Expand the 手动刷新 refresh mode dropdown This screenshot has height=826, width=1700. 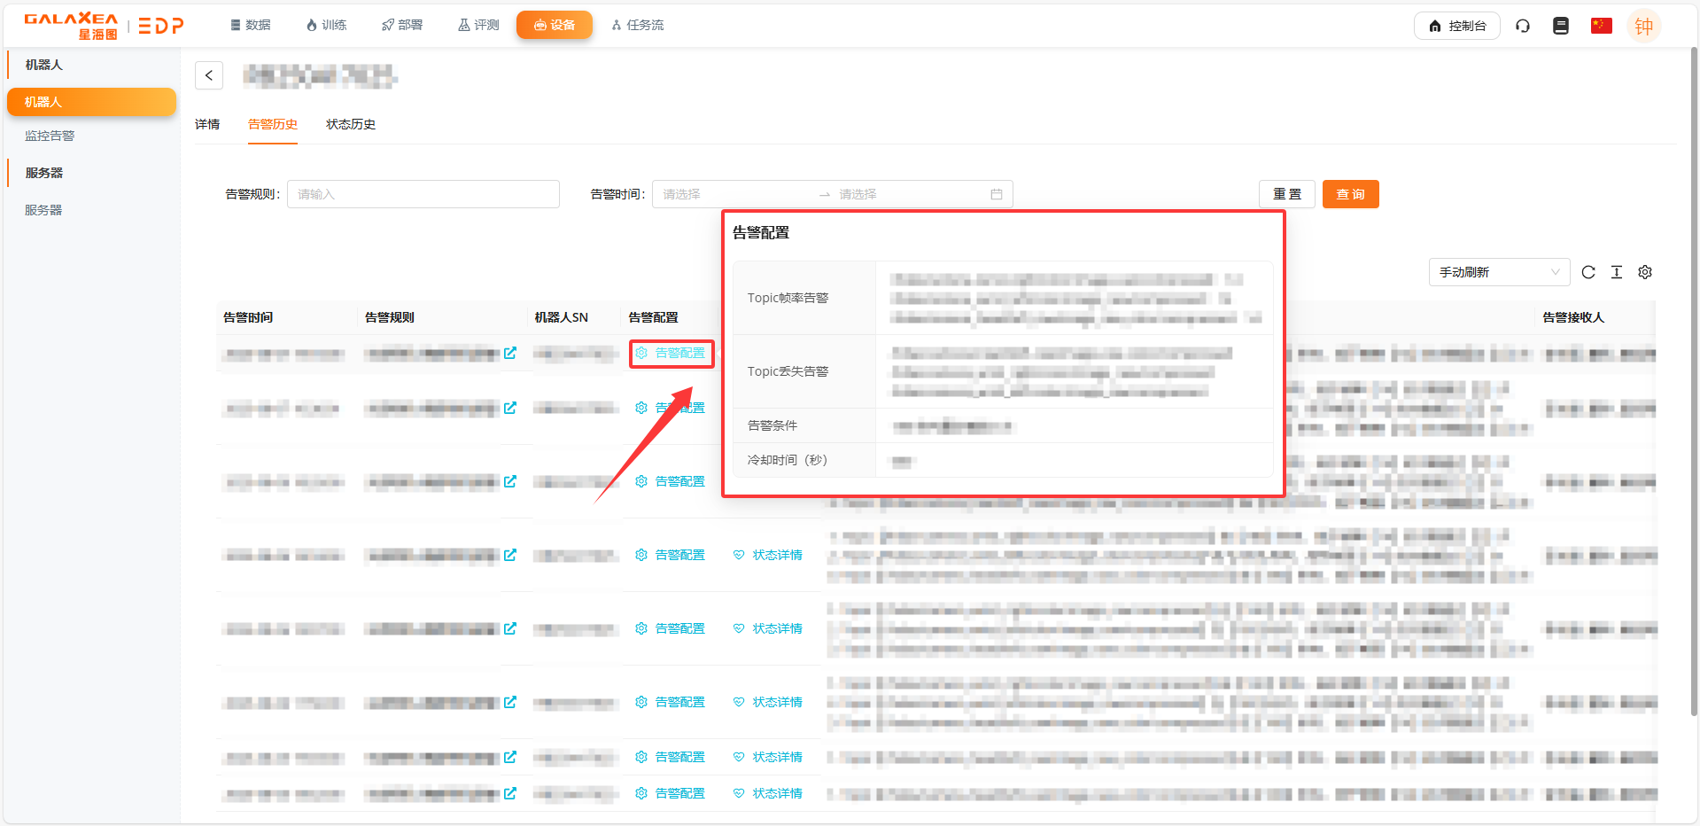(x=1499, y=272)
